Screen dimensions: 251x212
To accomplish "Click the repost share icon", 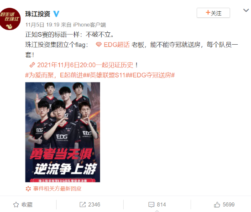I will pos(83,205).
